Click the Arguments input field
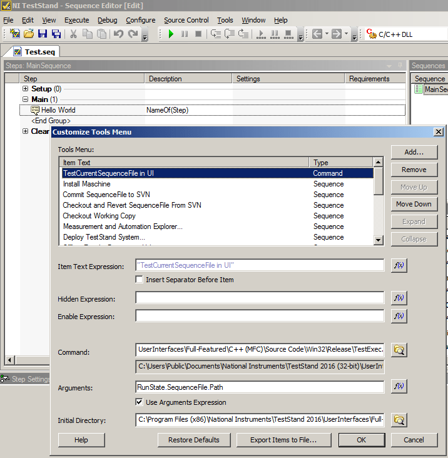Viewport: 448px width, 458px height. tap(260, 387)
